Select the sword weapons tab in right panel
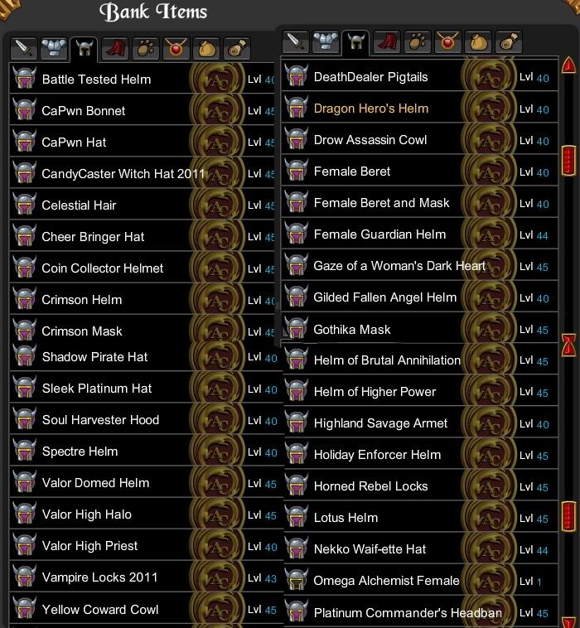 point(295,42)
